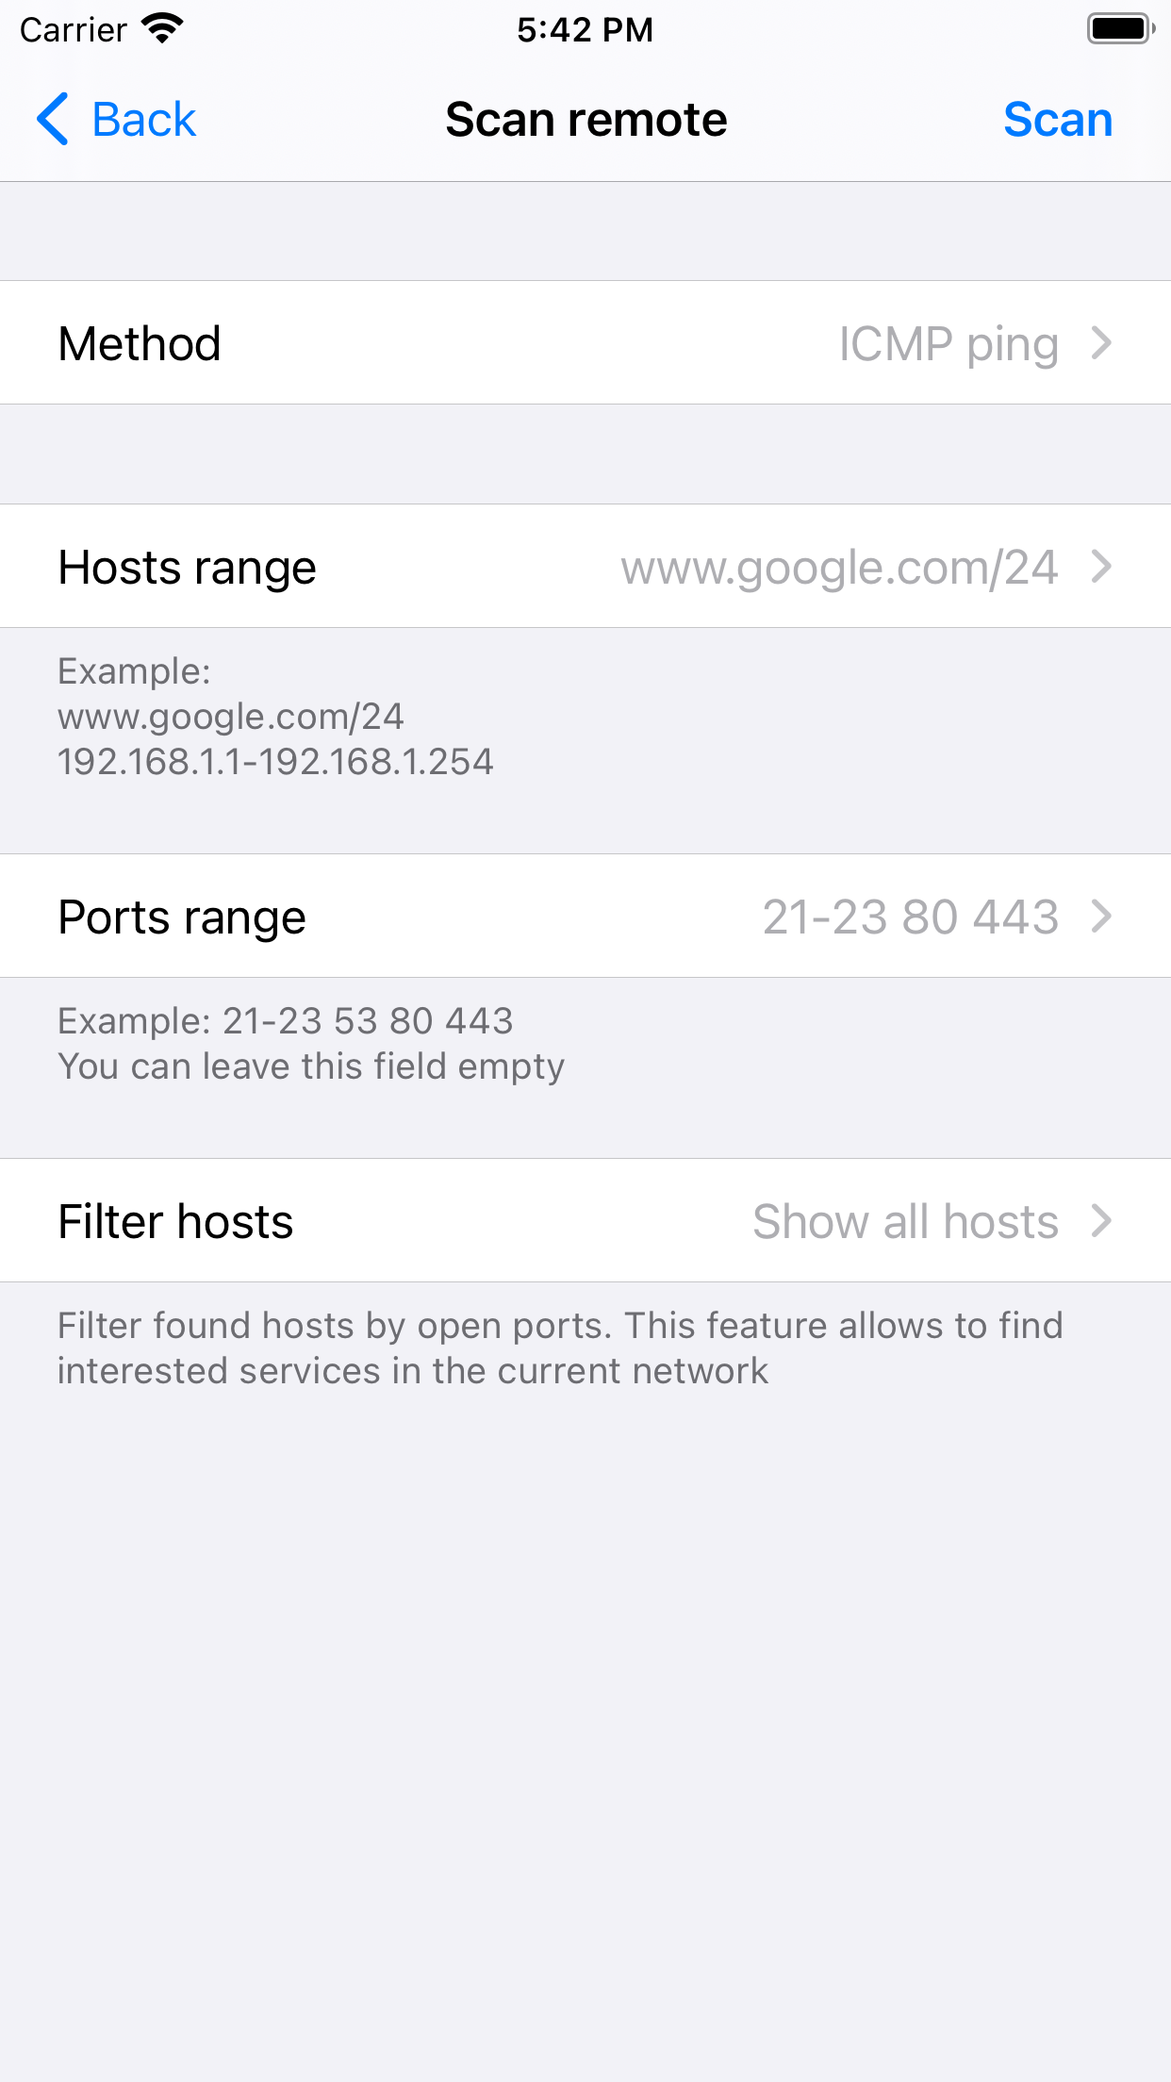Expand the Hosts range chevron
Viewport: 1171px width, 2082px height.
click(1099, 566)
